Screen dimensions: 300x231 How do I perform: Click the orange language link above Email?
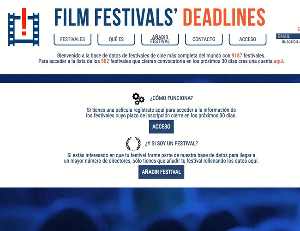tap(298, 29)
